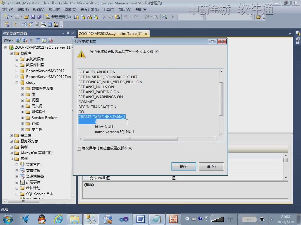Click the help question mark in dialog title
The width and height of the screenshot is (301, 225).
212,42
